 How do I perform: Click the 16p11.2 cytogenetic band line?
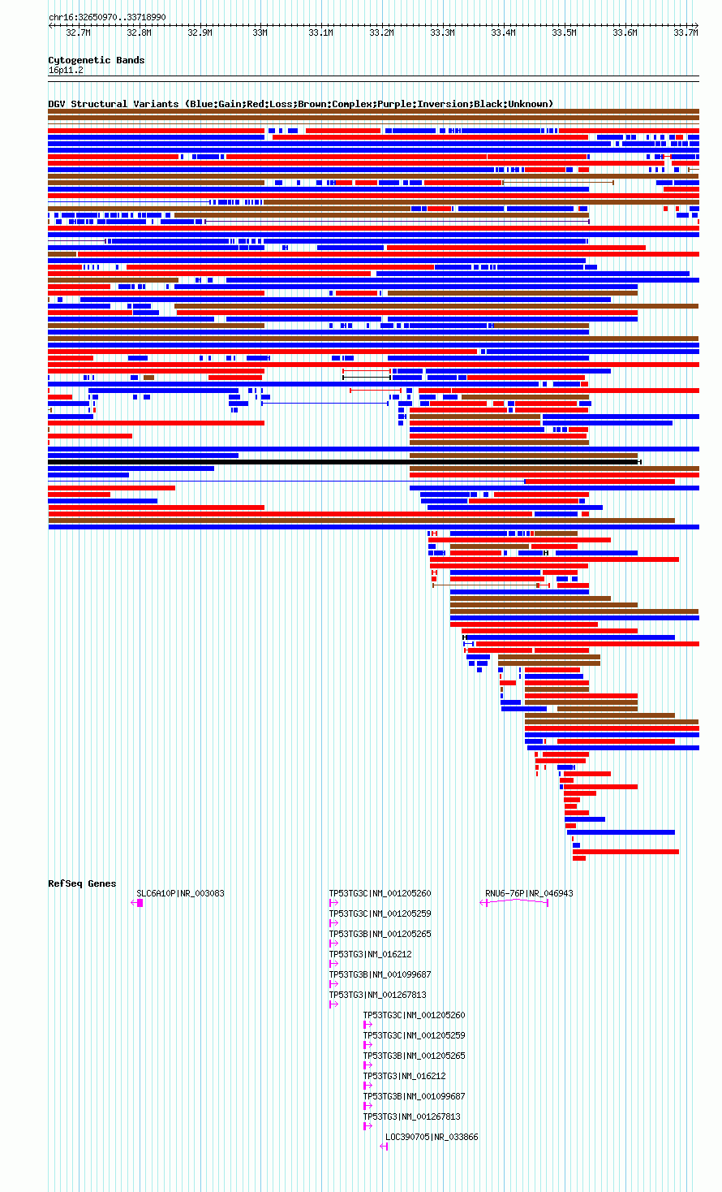tap(373, 77)
